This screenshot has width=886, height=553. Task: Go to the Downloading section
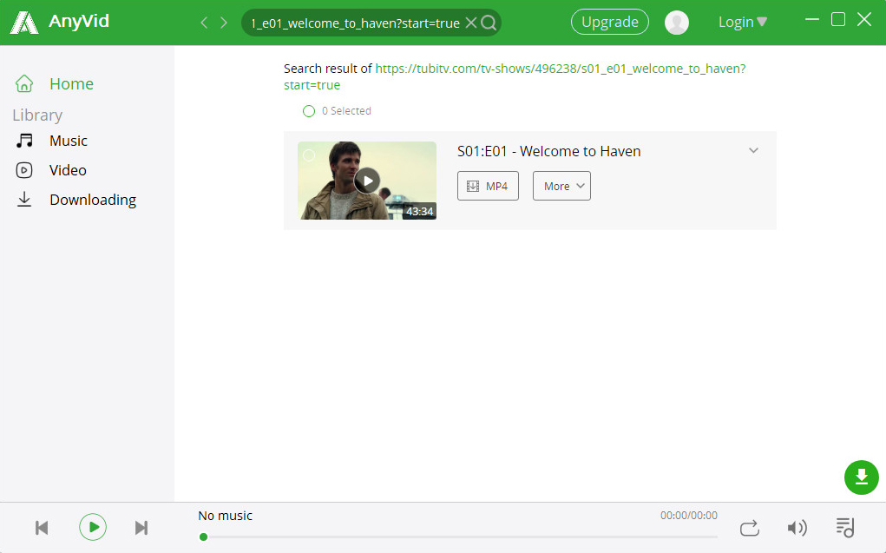92,200
